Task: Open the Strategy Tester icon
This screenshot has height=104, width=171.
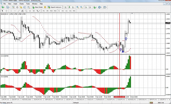Action: pos(28,7)
